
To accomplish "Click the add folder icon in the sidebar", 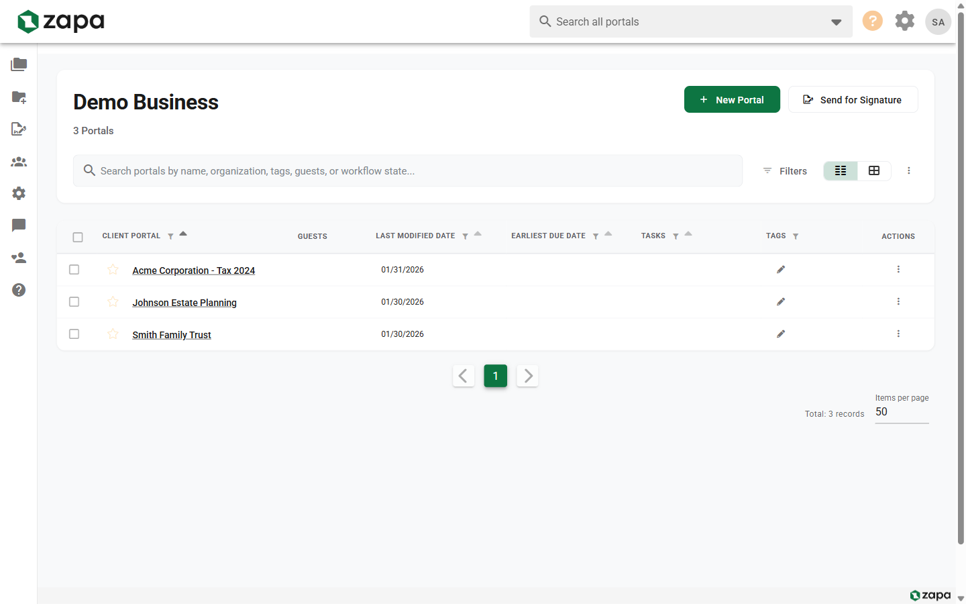I will tap(19, 97).
